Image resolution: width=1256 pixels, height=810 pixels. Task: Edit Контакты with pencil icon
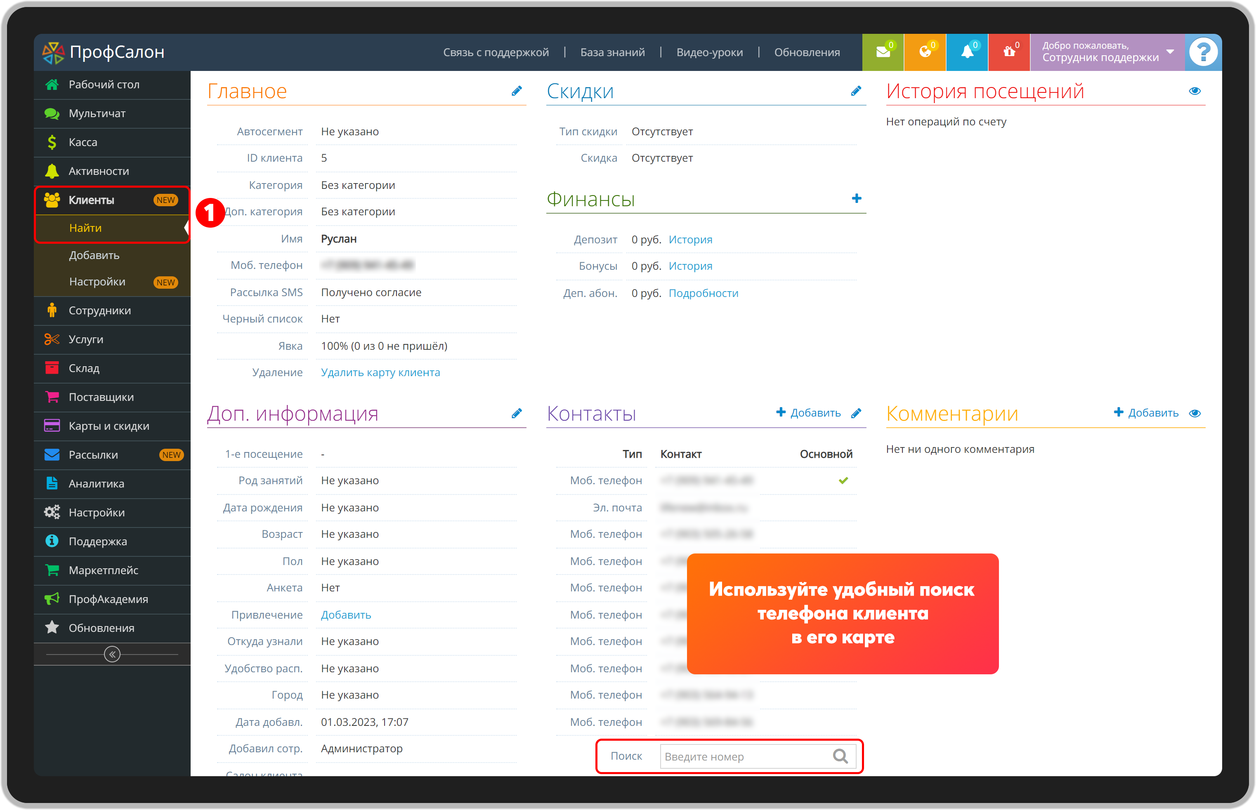[x=856, y=413]
